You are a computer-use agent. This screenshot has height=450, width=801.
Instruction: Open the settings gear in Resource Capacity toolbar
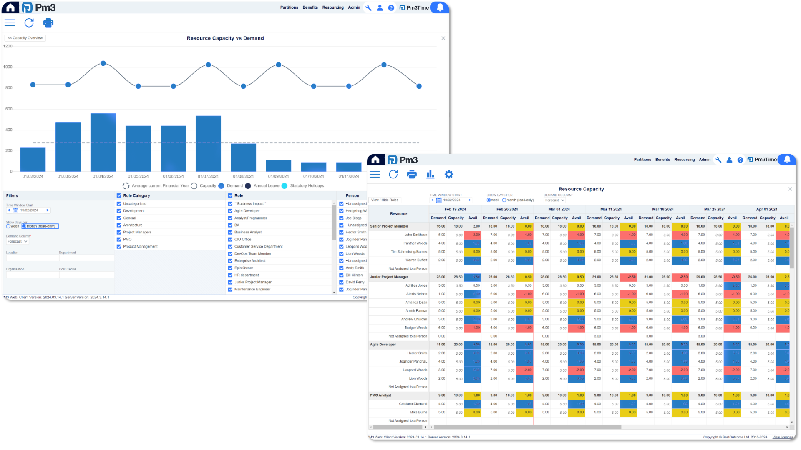[449, 175]
